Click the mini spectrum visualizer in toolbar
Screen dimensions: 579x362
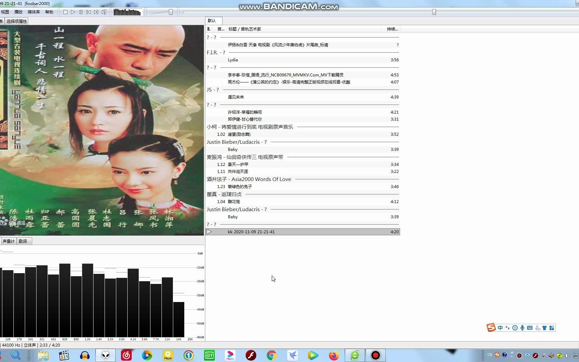pyautogui.click(x=127, y=12)
